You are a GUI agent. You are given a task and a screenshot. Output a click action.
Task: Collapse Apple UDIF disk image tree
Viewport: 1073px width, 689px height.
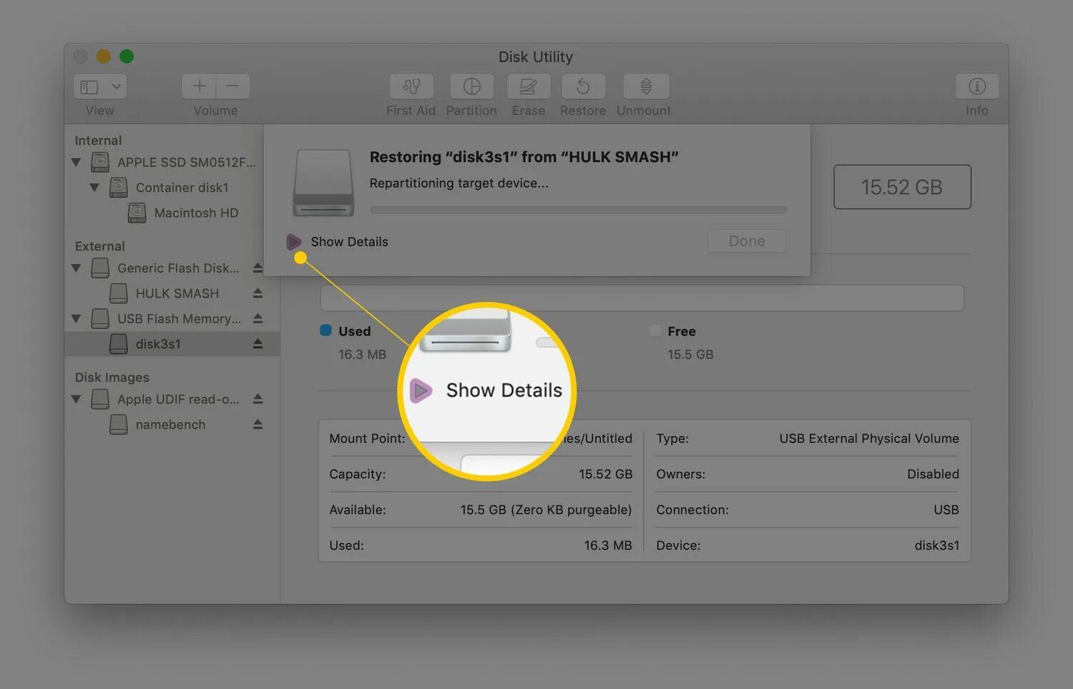[76, 400]
